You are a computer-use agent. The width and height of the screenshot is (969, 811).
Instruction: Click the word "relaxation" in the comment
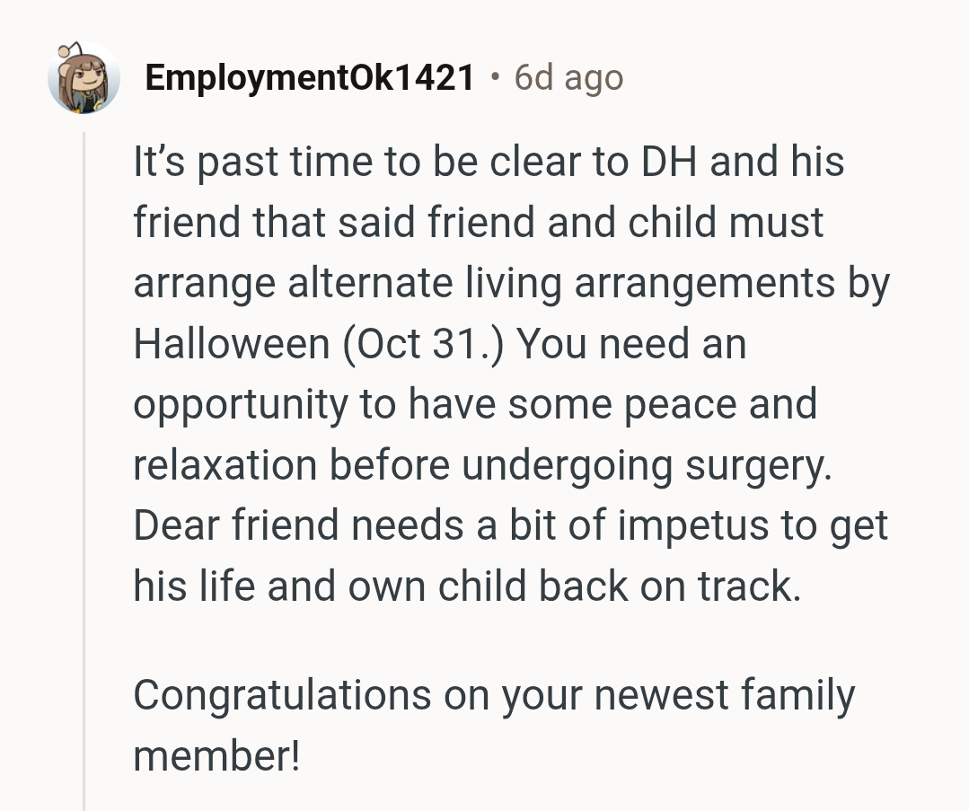click(x=224, y=465)
